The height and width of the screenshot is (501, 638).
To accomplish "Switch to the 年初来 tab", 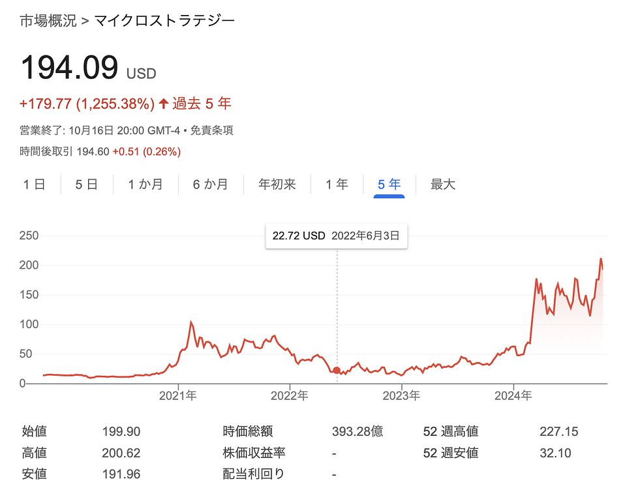I will click(x=277, y=185).
